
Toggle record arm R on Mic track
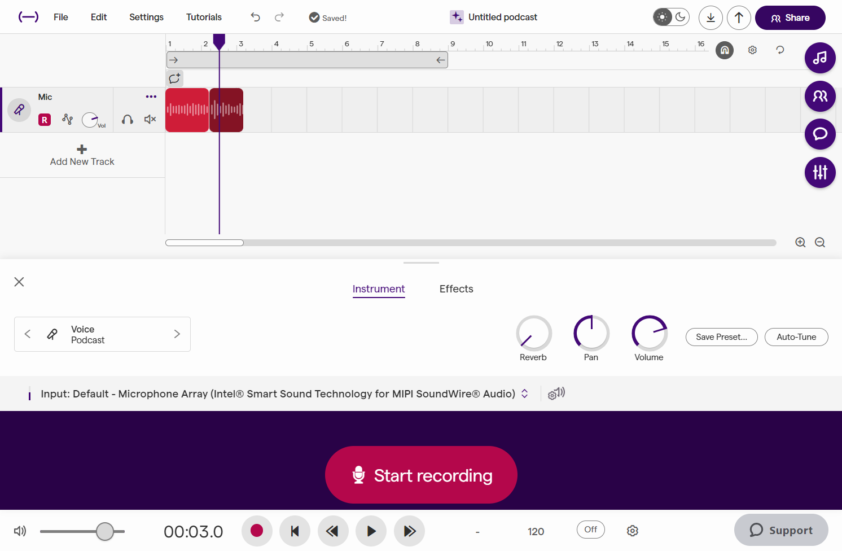coord(45,120)
